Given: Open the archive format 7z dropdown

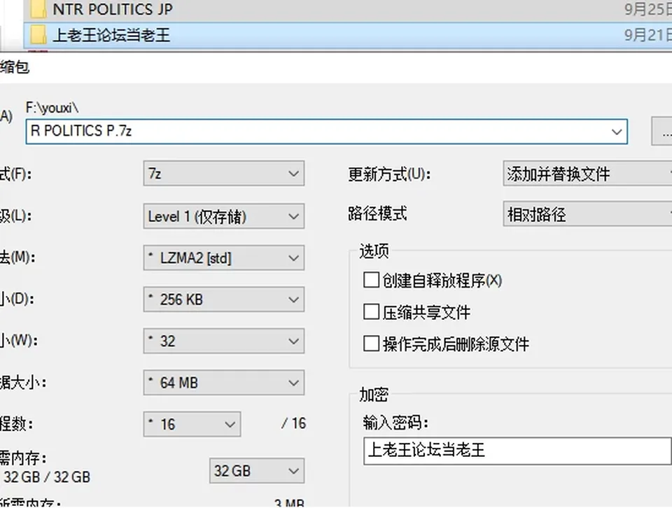Looking at the screenshot, I should [224, 174].
